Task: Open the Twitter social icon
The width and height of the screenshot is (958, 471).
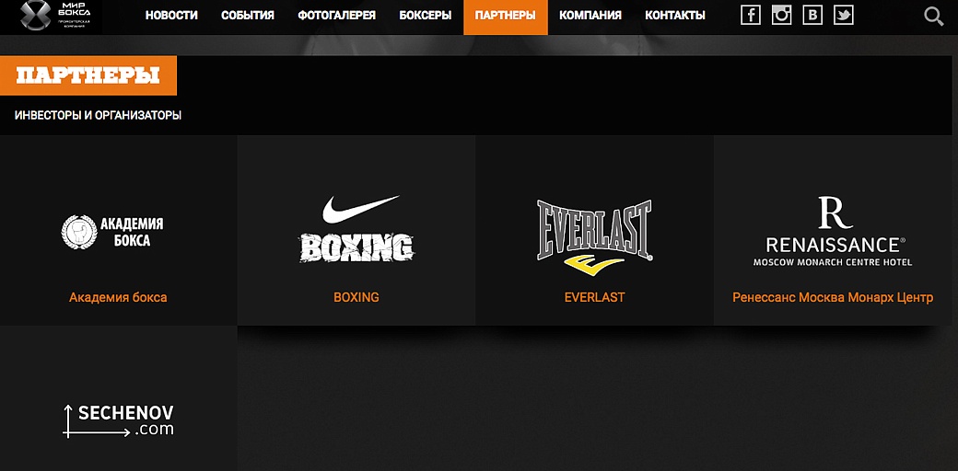Action: click(843, 16)
